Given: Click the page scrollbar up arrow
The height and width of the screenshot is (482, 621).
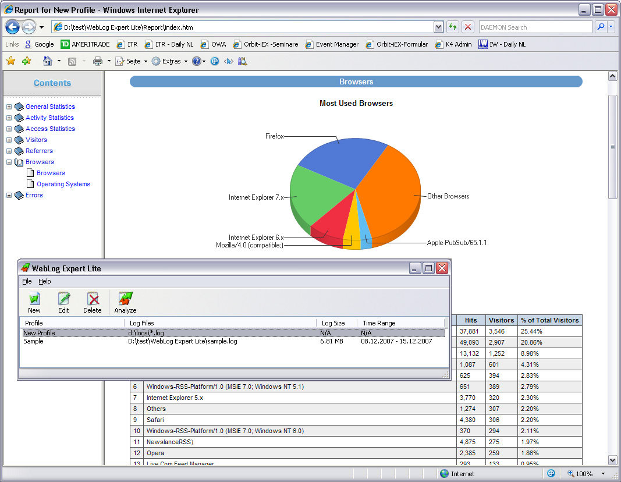Looking at the screenshot, I should pyautogui.click(x=613, y=76).
